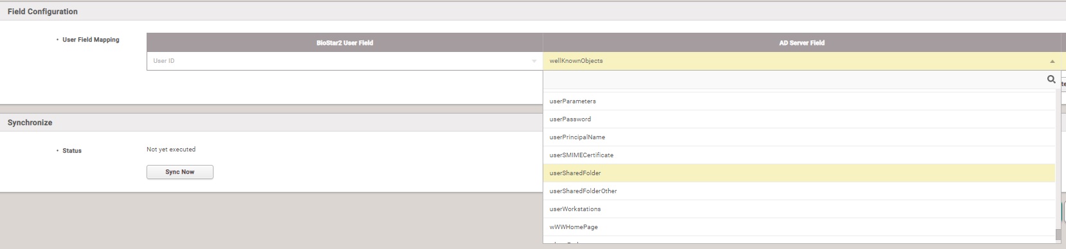
Task: Click the Status label
Action: [72, 151]
